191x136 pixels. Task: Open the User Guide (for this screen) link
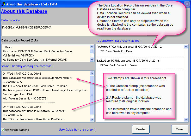pos(77,130)
